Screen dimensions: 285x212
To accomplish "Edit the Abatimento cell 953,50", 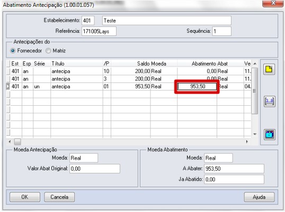I will tap(197, 86).
